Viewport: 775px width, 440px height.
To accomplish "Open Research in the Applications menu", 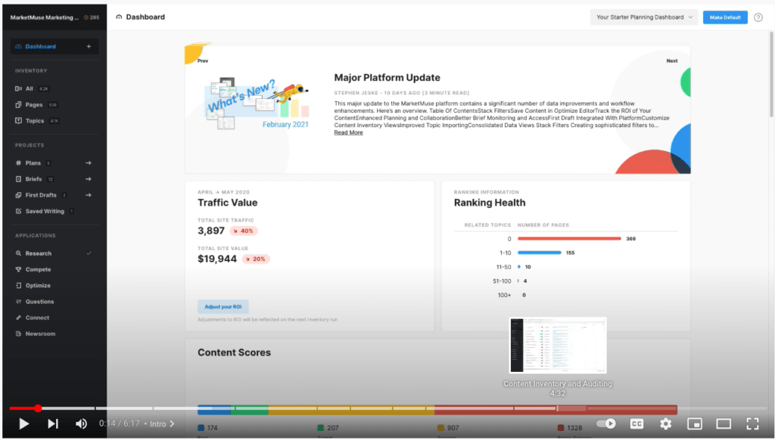I will click(x=38, y=253).
